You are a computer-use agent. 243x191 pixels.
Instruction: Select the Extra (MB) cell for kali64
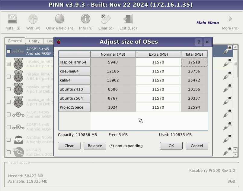click(x=158, y=80)
